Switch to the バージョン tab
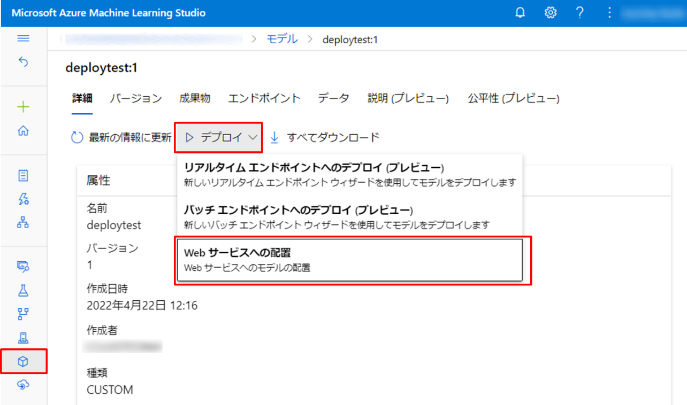Viewport: 687px width, 405px height. tap(136, 98)
